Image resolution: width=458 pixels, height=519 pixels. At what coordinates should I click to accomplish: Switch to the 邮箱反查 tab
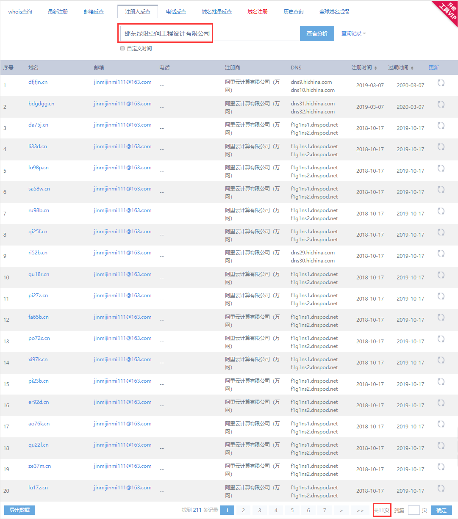tap(94, 11)
